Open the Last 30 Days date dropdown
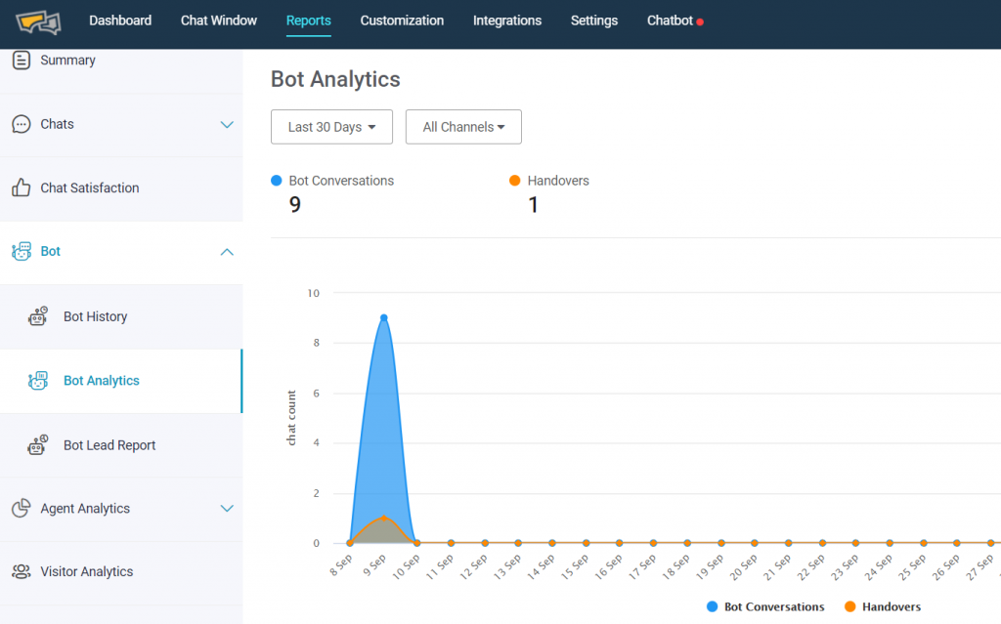Screen dimensions: 1001x624 pos(331,127)
